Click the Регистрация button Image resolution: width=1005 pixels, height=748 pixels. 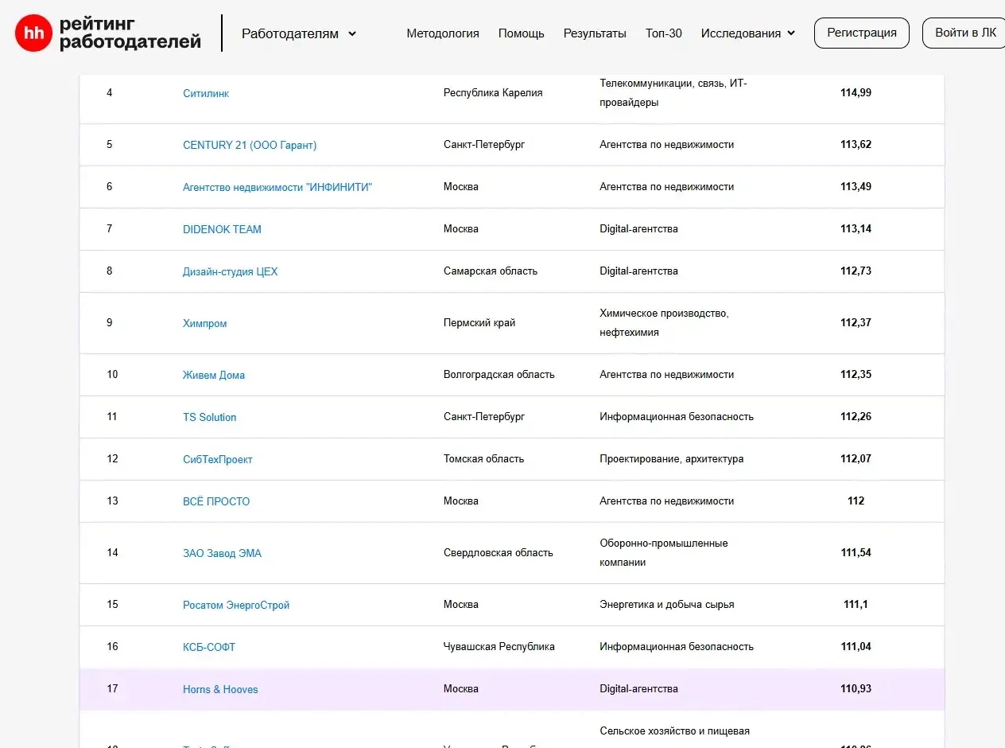click(x=862, y=33)
